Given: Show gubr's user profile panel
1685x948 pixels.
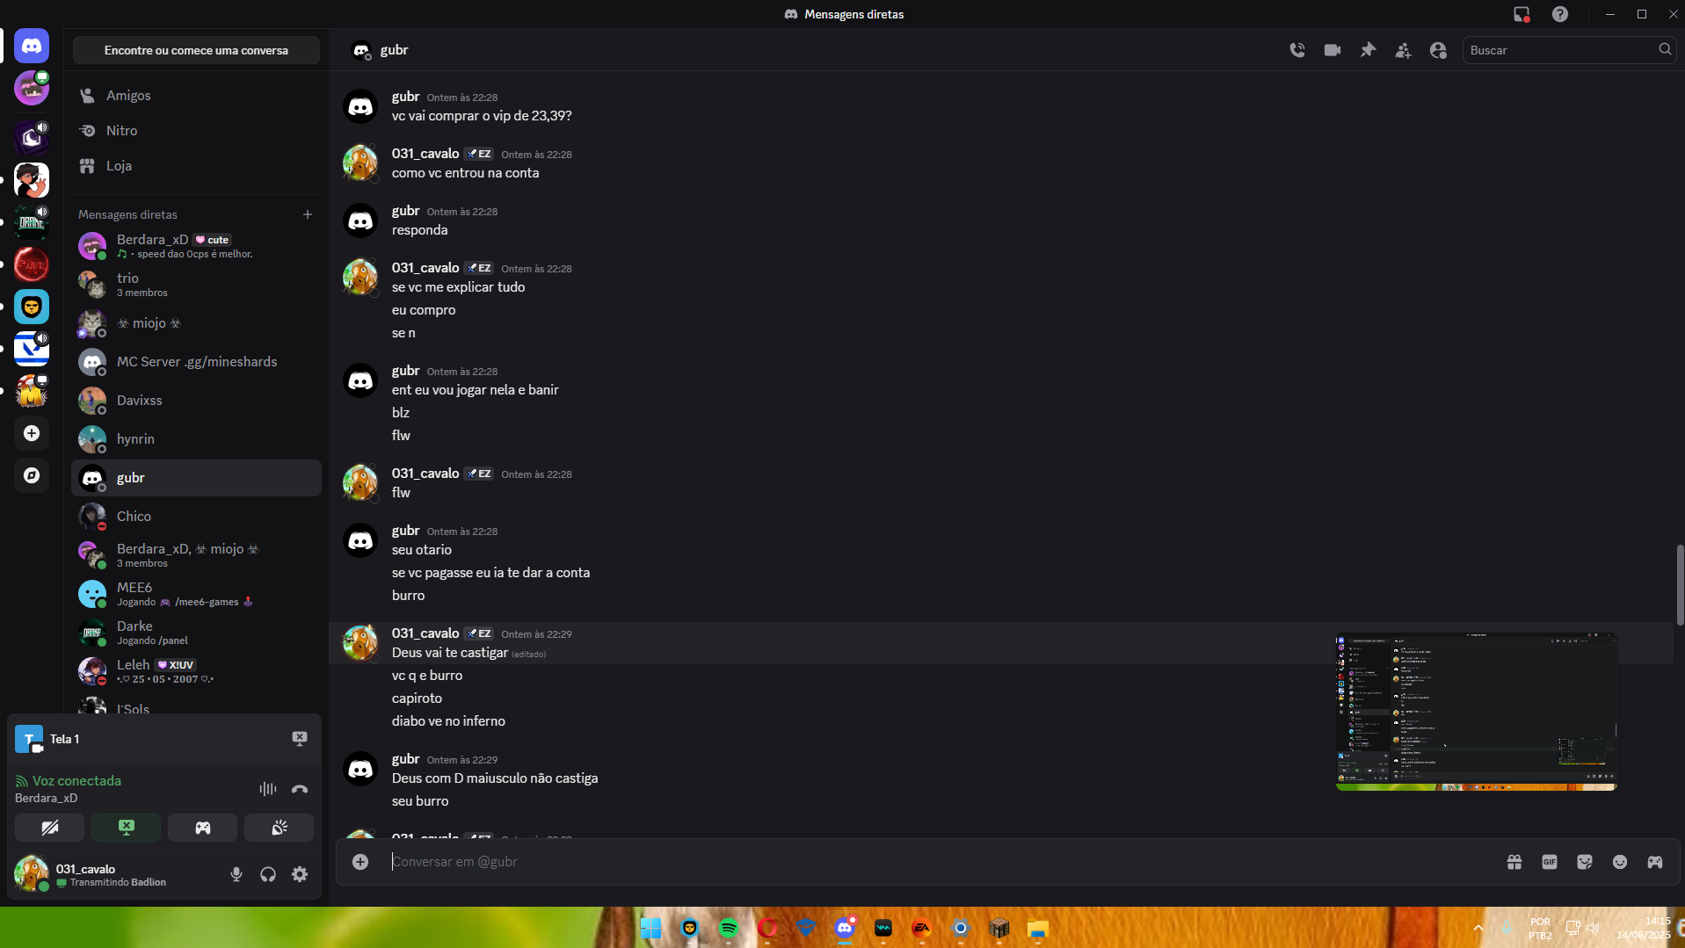Looking at the screenshot, I should 1438,50.
